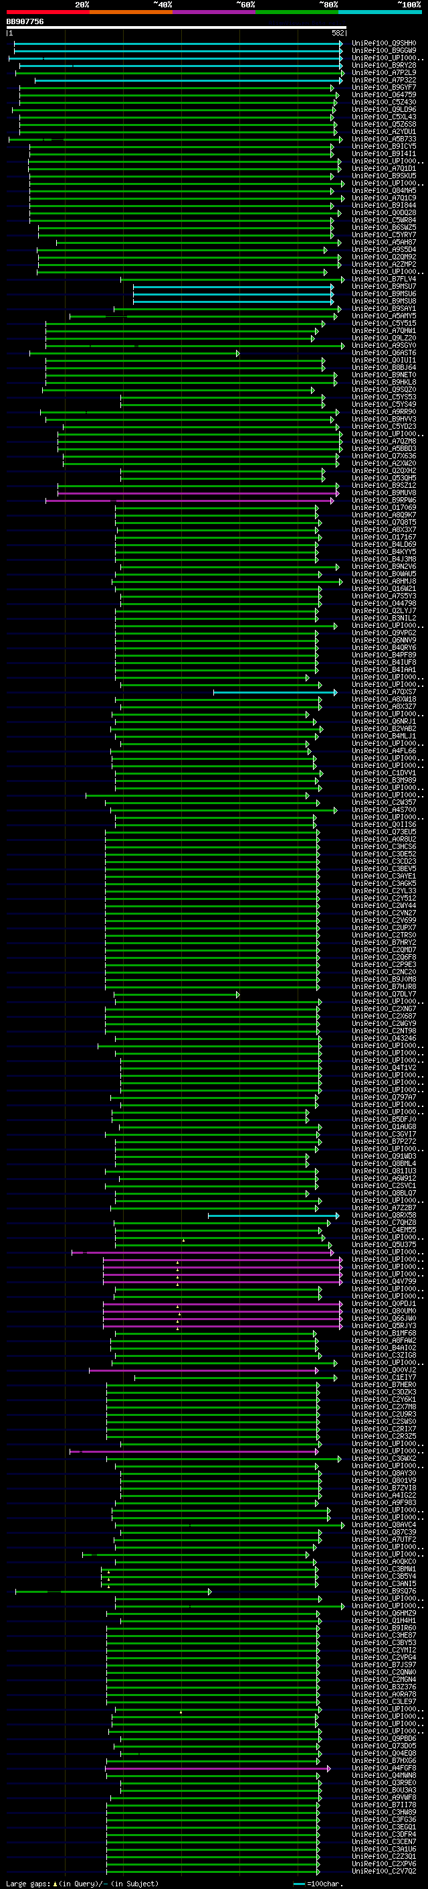Click label UniRef100_O64759
428x1889 pixels.
pos(383,94)
